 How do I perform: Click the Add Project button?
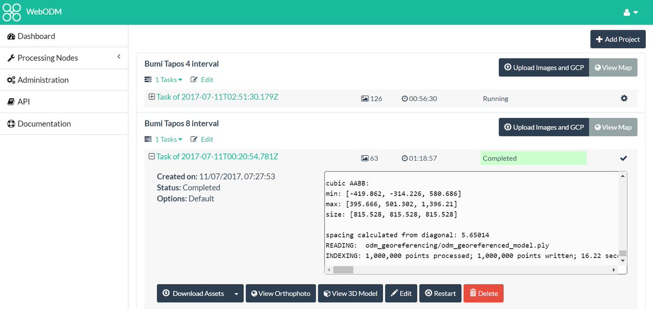pos(618,39)
